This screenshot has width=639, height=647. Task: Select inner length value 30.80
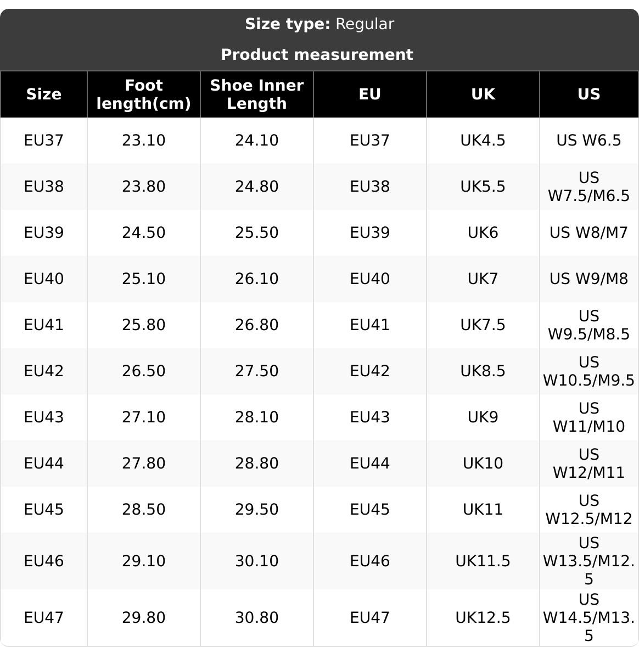tap(257, 618)
